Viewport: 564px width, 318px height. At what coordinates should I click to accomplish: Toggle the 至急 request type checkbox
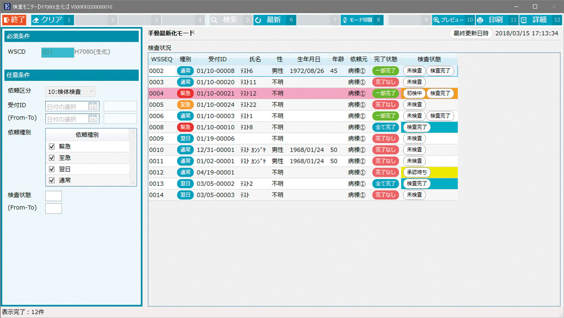[52, 158]
